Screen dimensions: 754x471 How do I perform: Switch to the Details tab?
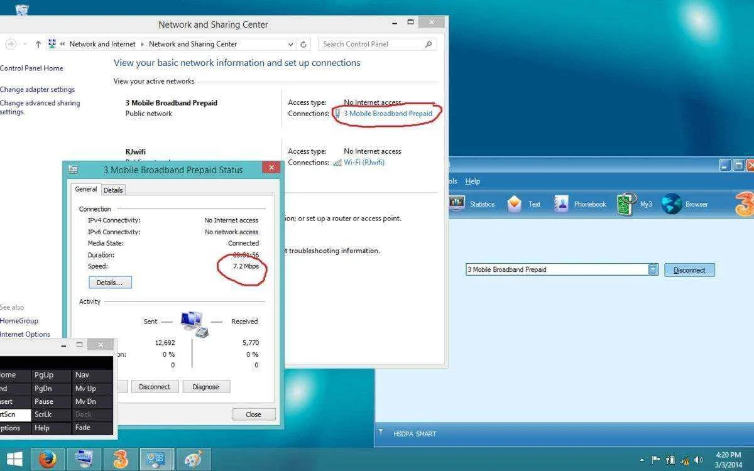pyautogui.click(x=113, y=190)
